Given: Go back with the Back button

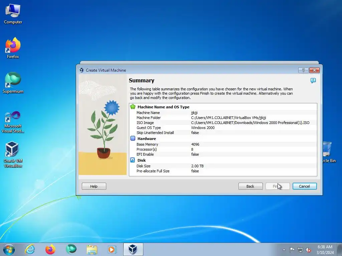Looking at the screenshot, I should (x=250, y=186).
